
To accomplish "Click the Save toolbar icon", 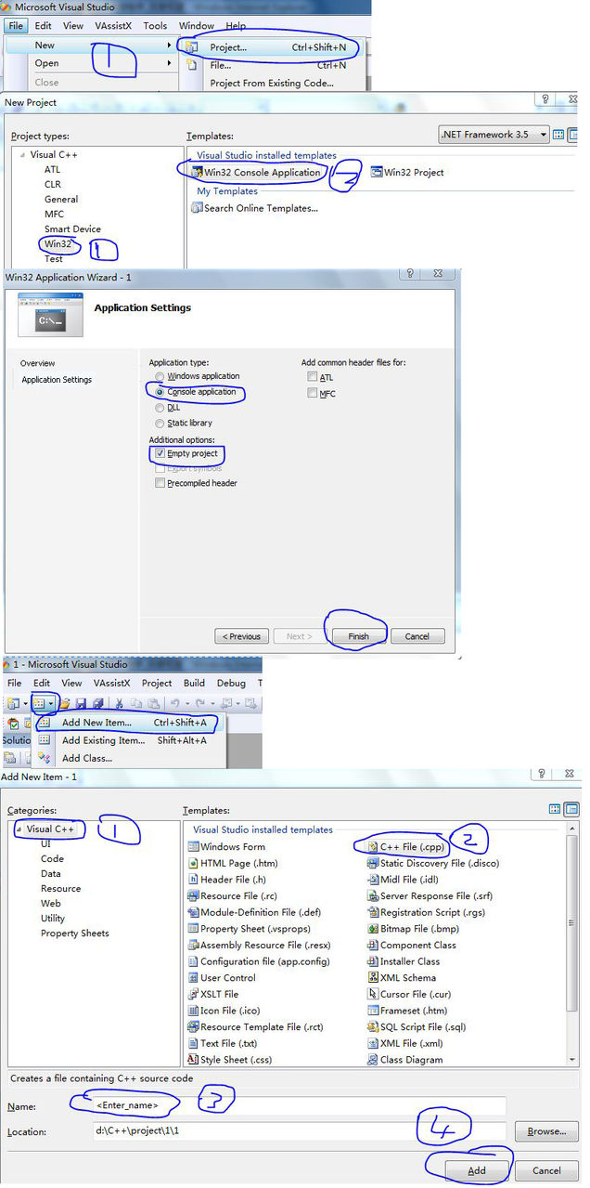I will pos(82,705).
